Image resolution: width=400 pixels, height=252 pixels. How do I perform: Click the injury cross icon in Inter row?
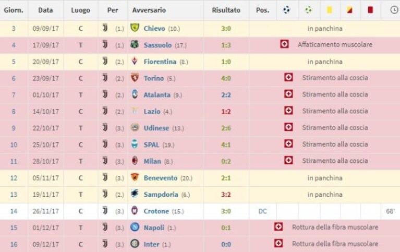coord(278,243)
